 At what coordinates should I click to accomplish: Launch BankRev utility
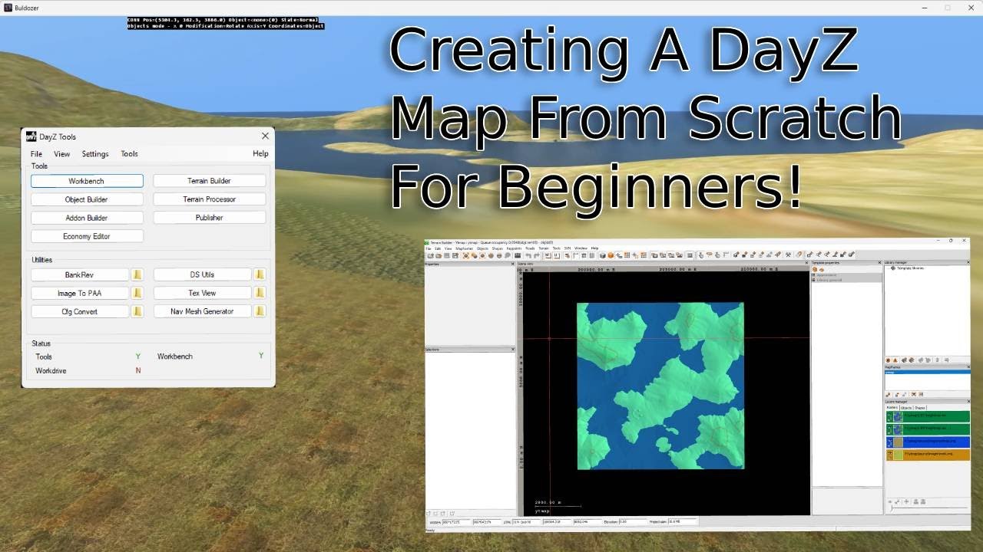[81, 274]
